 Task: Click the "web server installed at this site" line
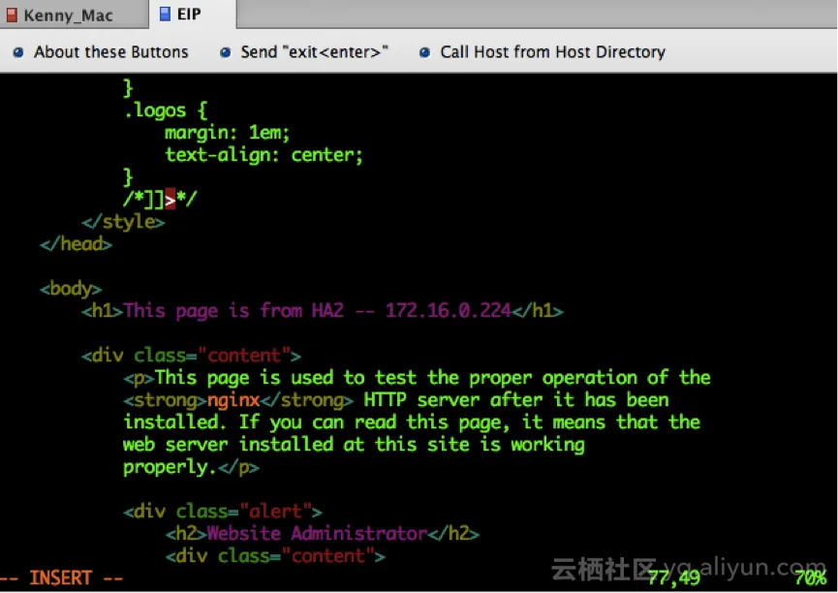[x=354, y=445]
